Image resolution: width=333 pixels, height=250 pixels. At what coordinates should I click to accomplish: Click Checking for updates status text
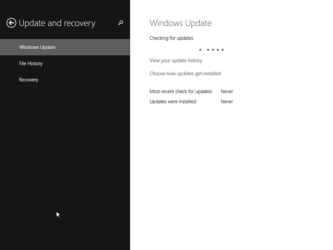171,38
